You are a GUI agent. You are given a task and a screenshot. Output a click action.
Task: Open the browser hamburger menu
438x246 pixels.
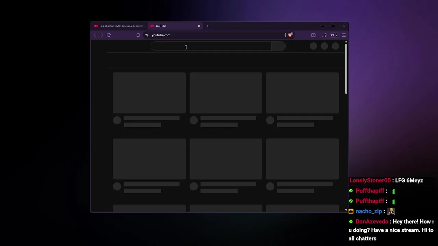point(344,35)
